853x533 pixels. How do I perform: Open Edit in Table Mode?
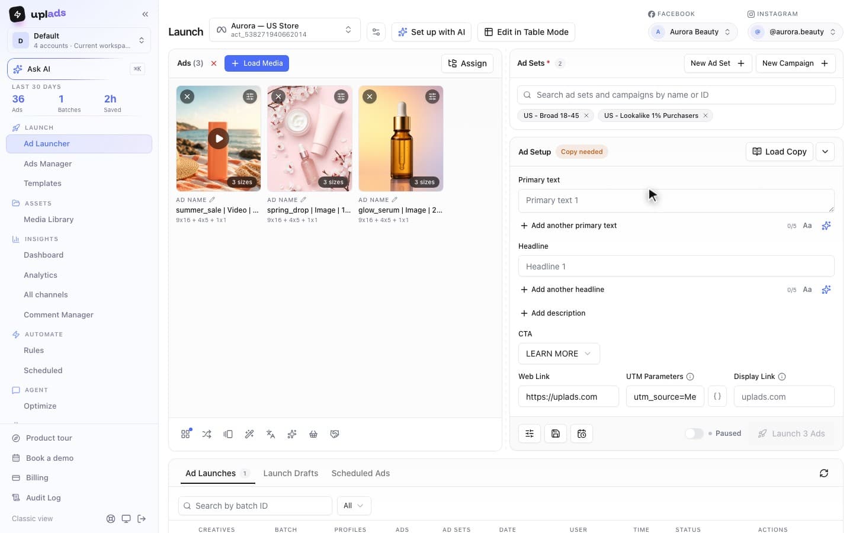coord(526,32)
